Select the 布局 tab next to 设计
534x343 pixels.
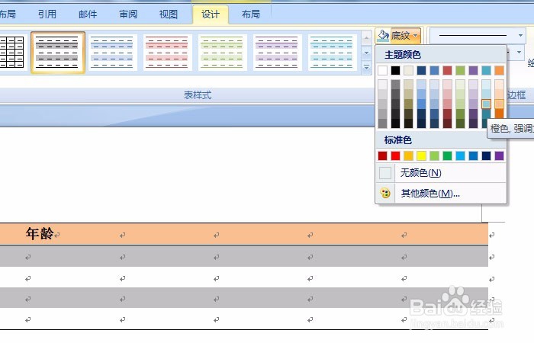coord(251,14)
